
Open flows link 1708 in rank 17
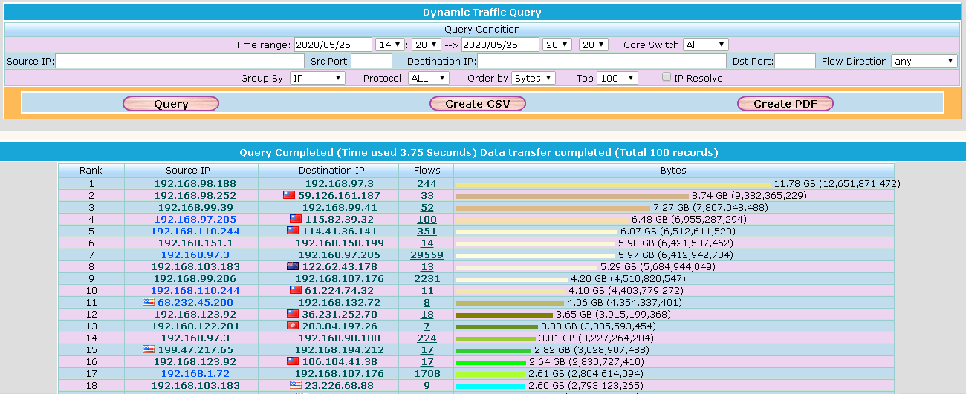(x=427, y=373)
